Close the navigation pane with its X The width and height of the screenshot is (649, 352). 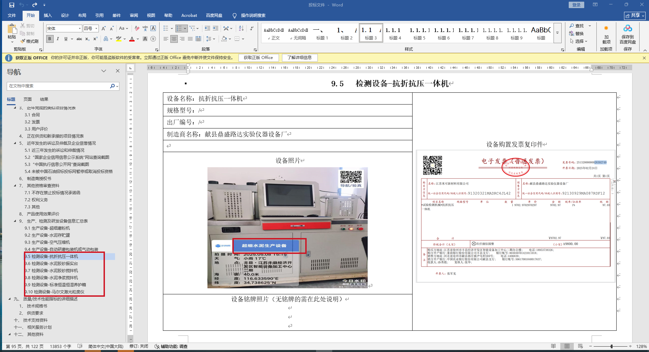click(x=118, y=71)
